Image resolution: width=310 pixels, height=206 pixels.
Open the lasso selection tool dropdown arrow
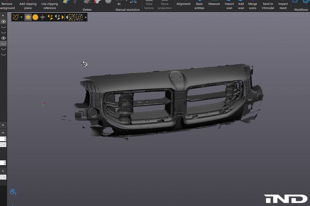[21, 17]
